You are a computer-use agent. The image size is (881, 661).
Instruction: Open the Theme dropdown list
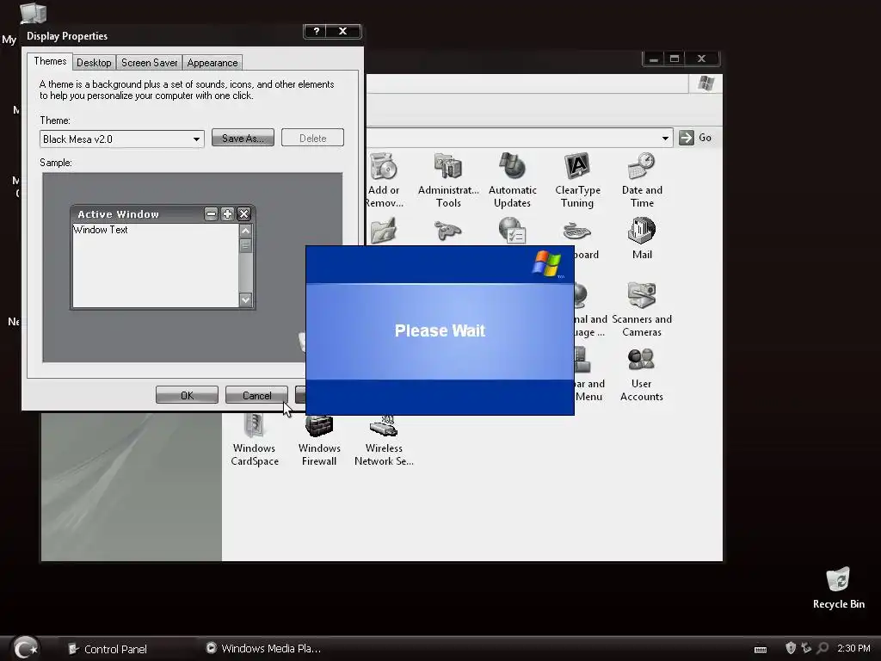point(121,139)
